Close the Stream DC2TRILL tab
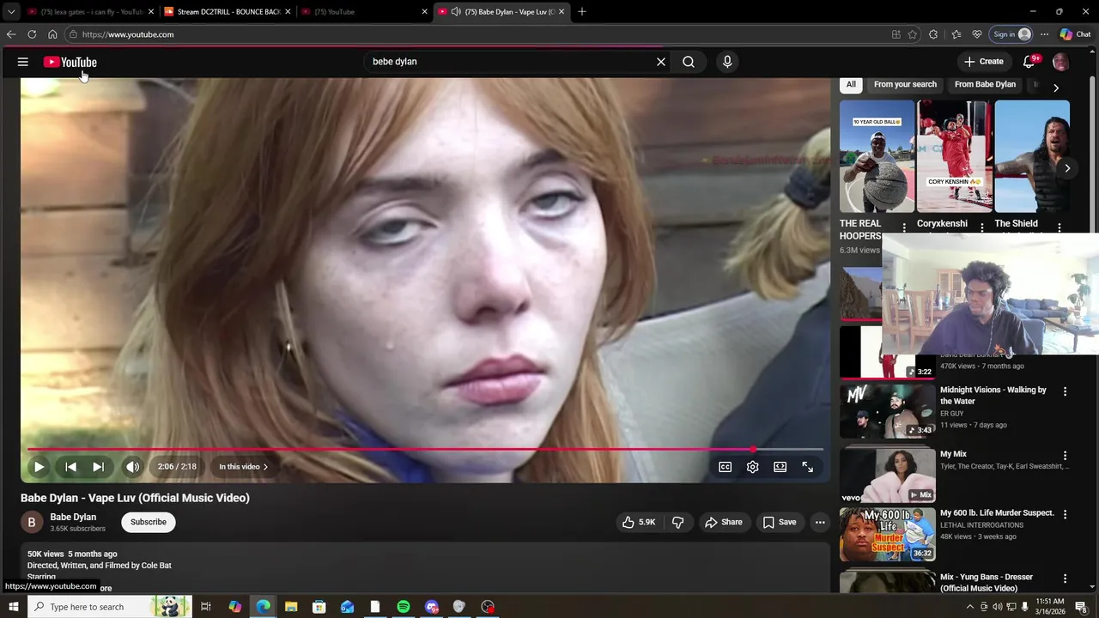1099x618 pixels. pyautogui.click(x=288, y=12)
